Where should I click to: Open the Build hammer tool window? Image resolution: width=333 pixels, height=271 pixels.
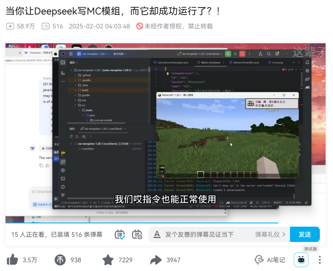[63, 153]
